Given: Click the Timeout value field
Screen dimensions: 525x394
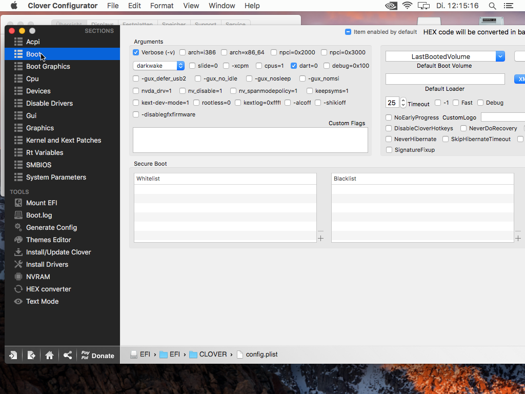Looking at the screenshot, I should (x=392, y=103).
